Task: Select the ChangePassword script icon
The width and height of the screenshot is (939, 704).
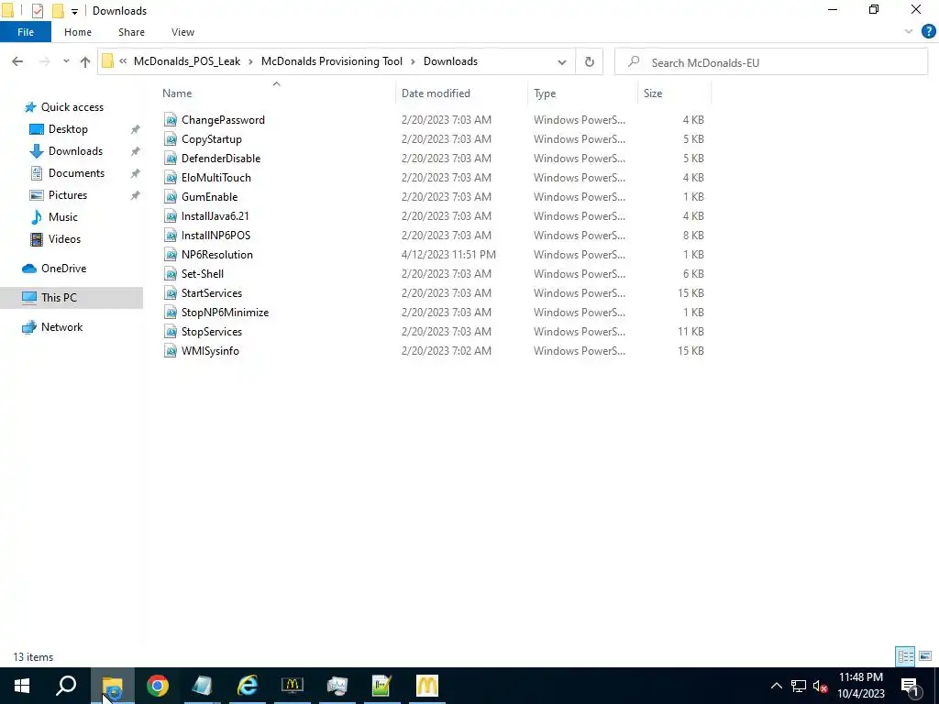Action: (x=171, y=120)
